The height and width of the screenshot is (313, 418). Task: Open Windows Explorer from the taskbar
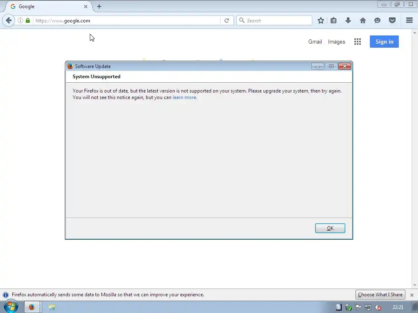click(x=52, y=307)
